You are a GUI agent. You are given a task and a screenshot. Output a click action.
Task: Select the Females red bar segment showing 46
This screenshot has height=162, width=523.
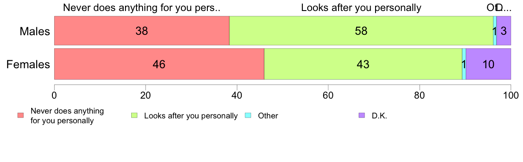159,64
